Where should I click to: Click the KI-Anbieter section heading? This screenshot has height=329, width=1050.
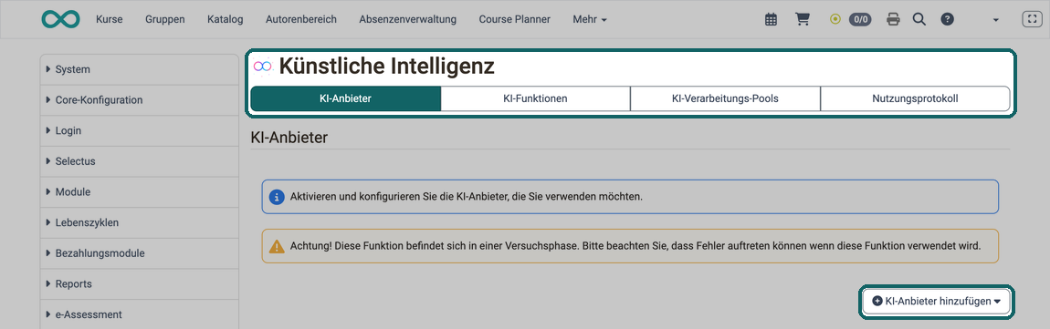[x=289, y=138]
